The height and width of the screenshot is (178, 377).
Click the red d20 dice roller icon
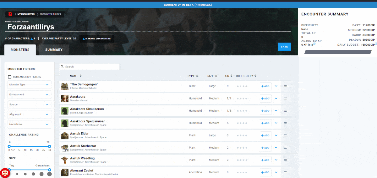(5, 173)
